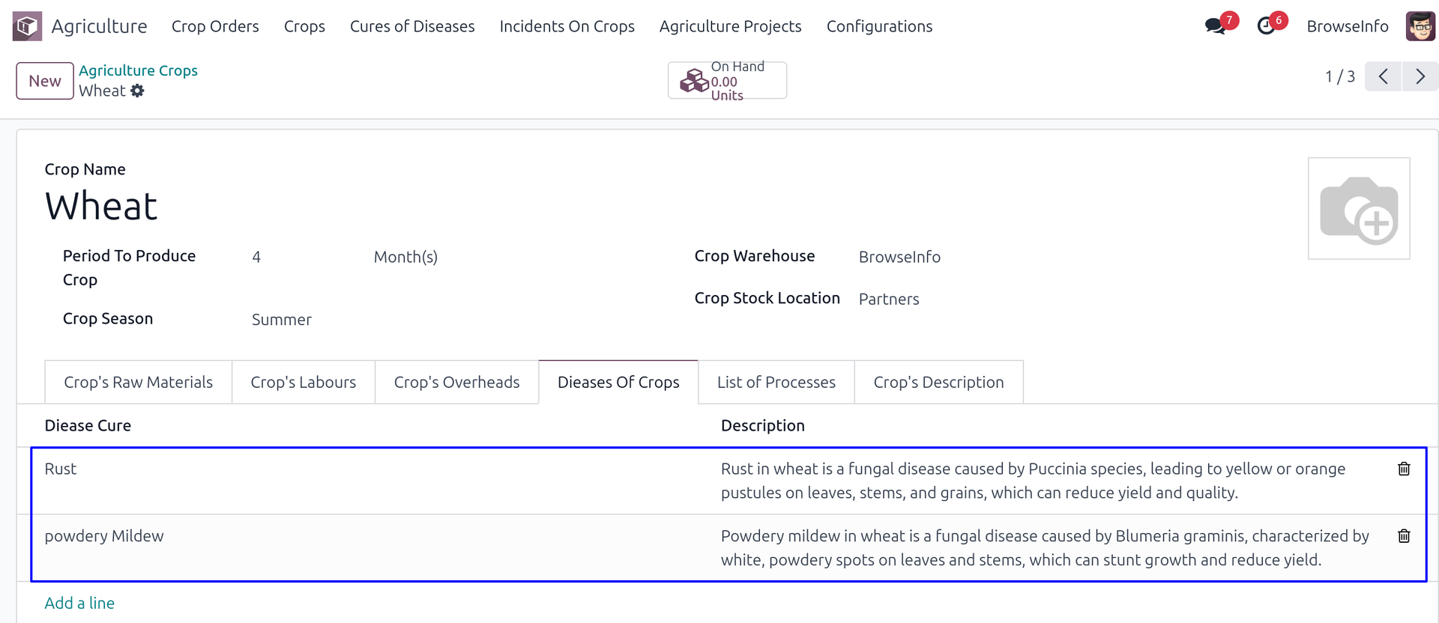Open the gear actions menu beside Wheat
Viewport: 1439px width, 623px height.
(x=137, y=91)
